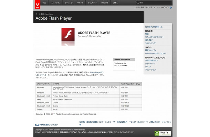Click the お問い合わせ footer link

155,122
